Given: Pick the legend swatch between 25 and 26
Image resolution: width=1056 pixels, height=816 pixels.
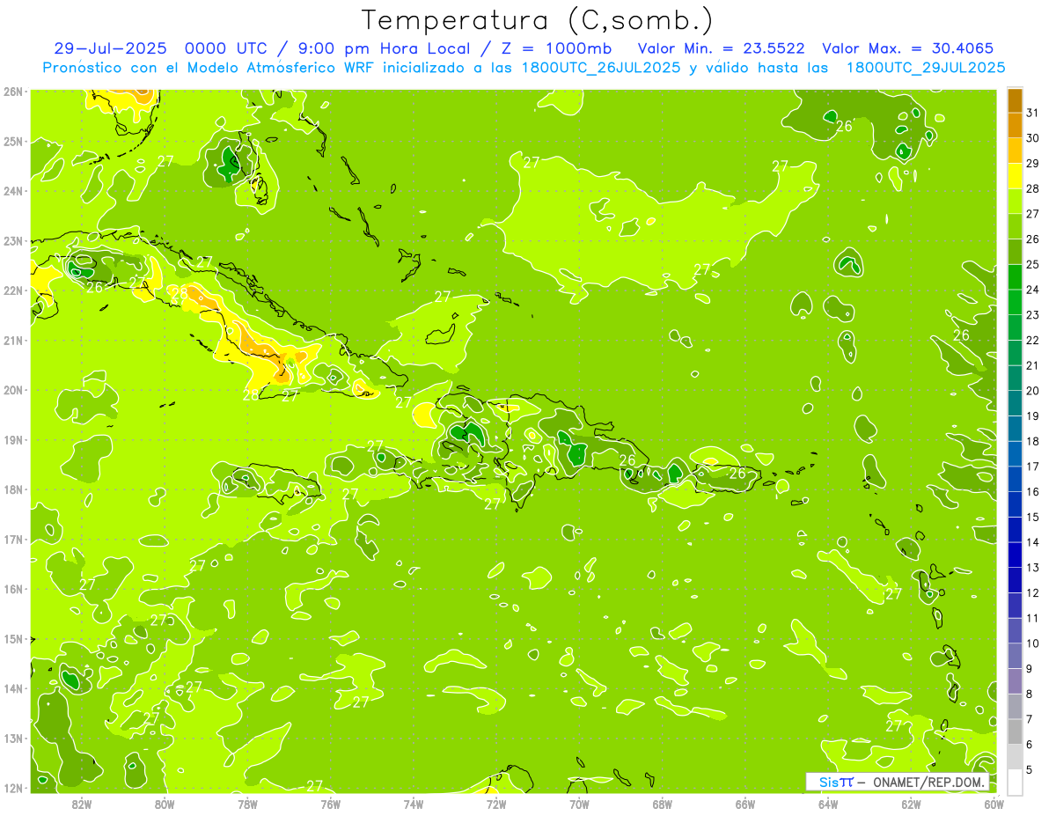Looking at the screenshot, I should coord(1015,252).
